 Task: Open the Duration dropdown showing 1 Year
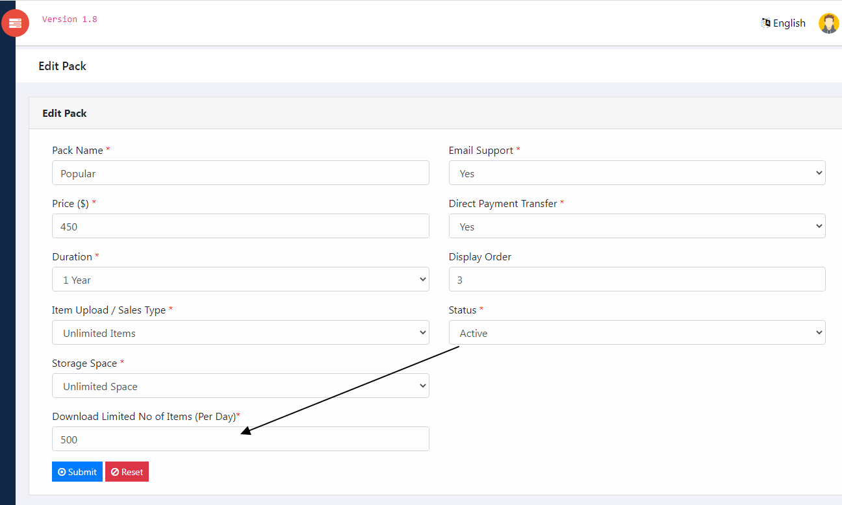pyautogui.click(x=240, y=279)
